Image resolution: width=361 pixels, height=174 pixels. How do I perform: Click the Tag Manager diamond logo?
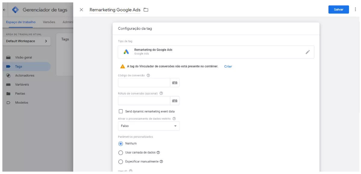(x=15, y=10)
